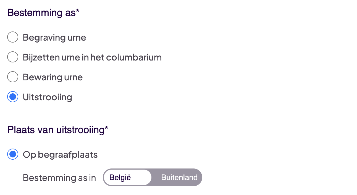Screen dimensions: 357x195
Task: Switch the toggle to België
Action: [120, 177]
